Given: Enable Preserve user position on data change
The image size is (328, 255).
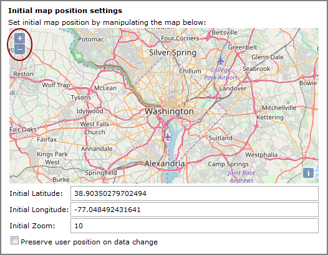Looking at the screenshot, I should [x=14, y=241].
